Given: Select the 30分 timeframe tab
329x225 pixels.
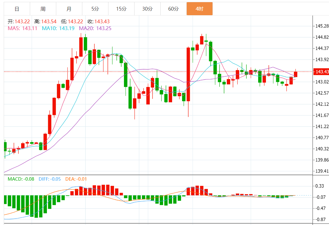Looking at the screenshot, I should click(x=147, y=9).
